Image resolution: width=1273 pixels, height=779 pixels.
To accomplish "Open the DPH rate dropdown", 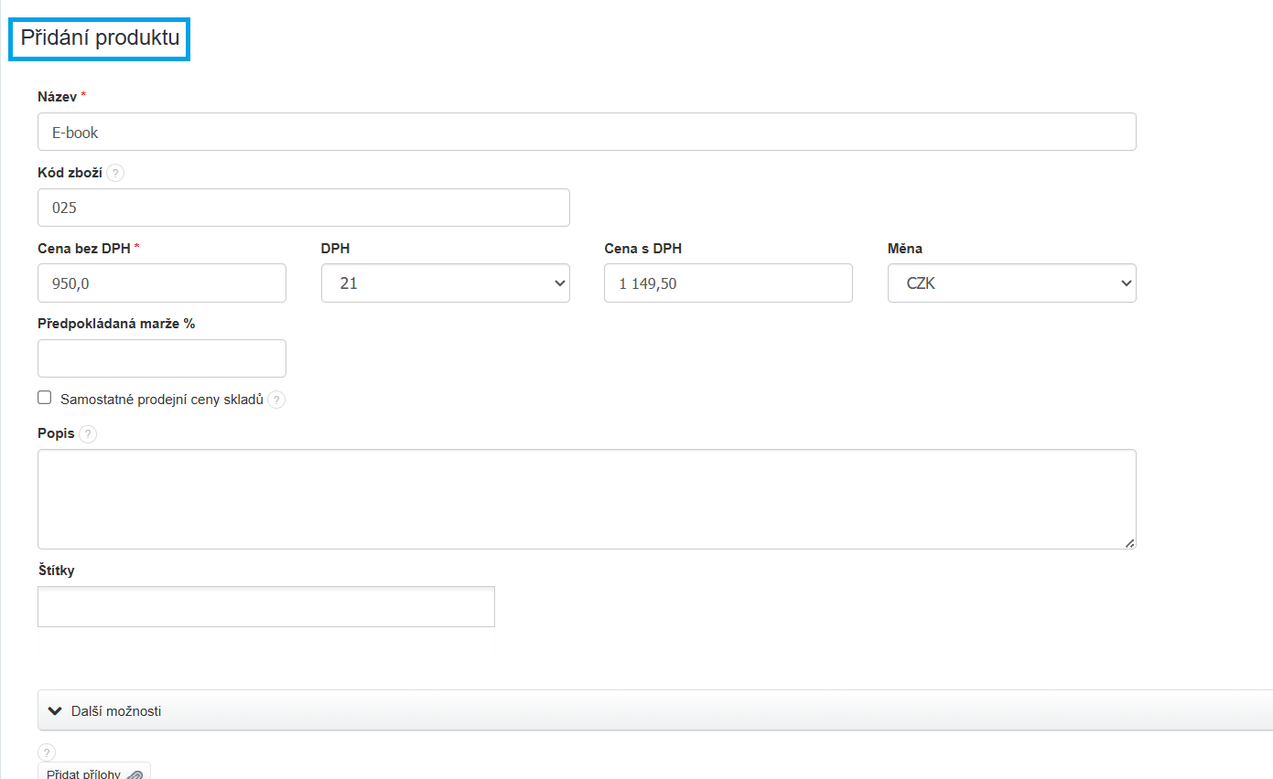I will coord(446,283).
